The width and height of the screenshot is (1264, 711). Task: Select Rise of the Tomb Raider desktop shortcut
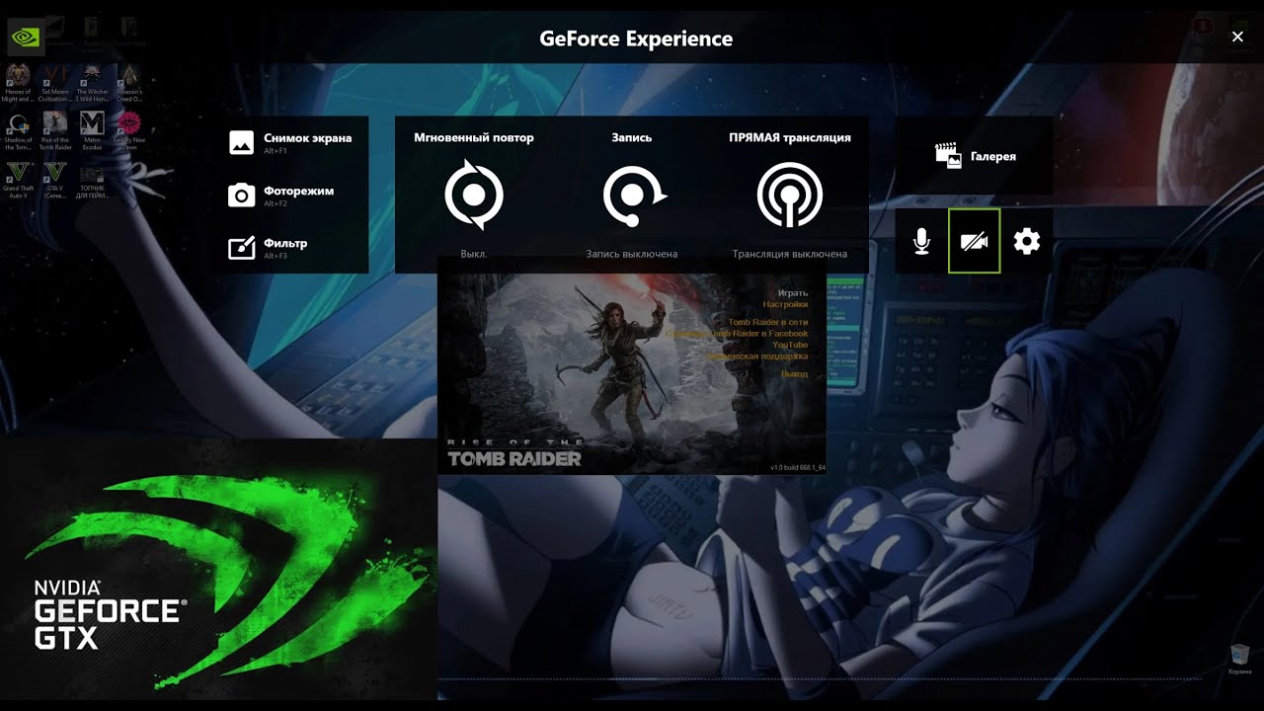coord(55,130)
